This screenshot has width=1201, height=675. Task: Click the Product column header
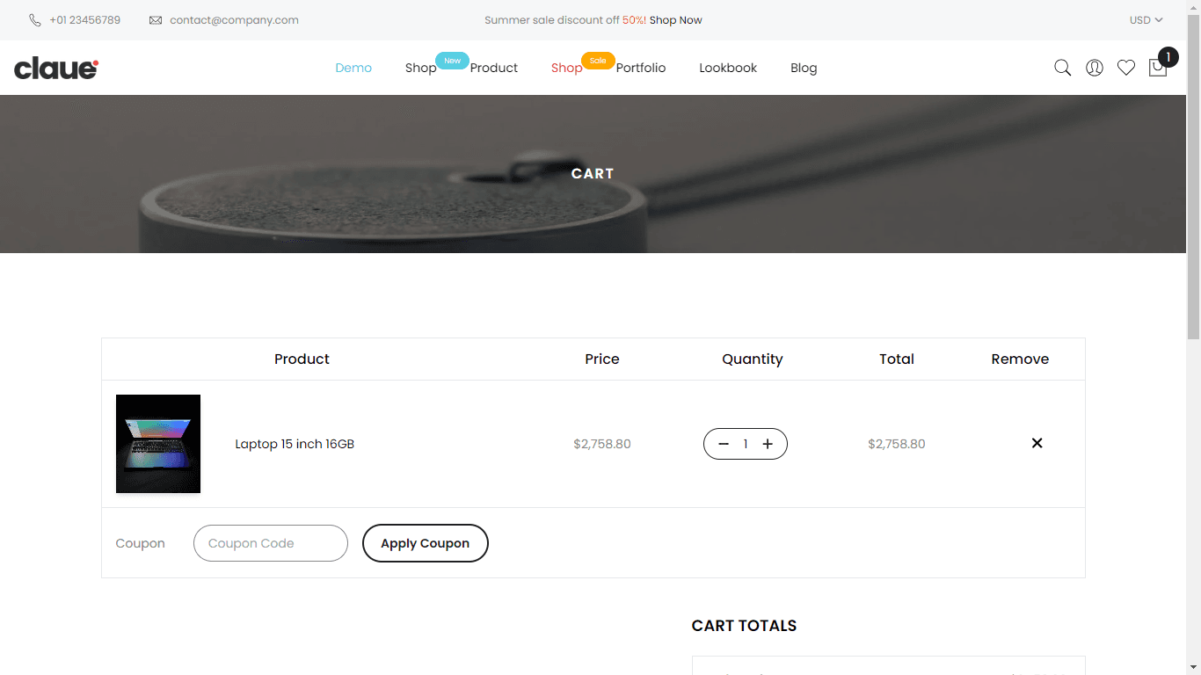pos(302,359)
